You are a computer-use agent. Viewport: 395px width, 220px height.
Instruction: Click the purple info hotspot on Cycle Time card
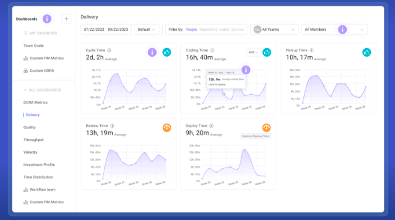click(x=152, y=52)
